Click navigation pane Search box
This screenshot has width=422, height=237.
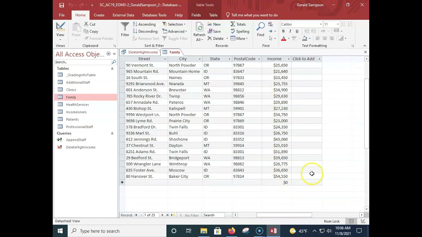83,62
